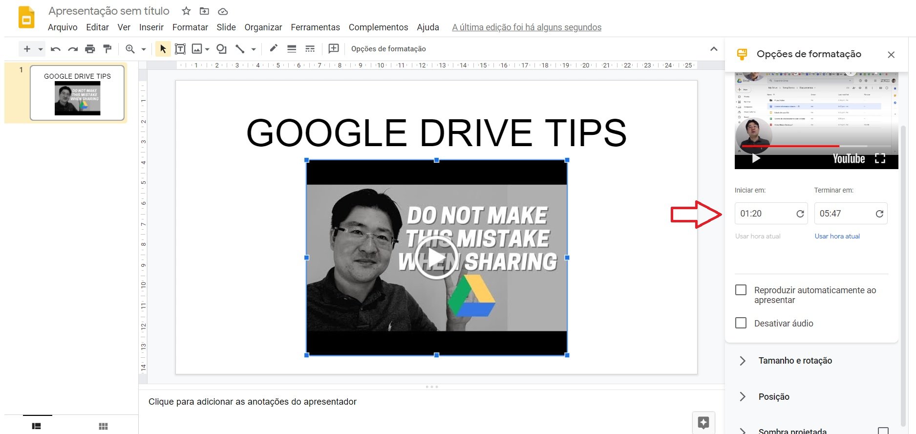Click the new slide plus button

pos(27,49)
